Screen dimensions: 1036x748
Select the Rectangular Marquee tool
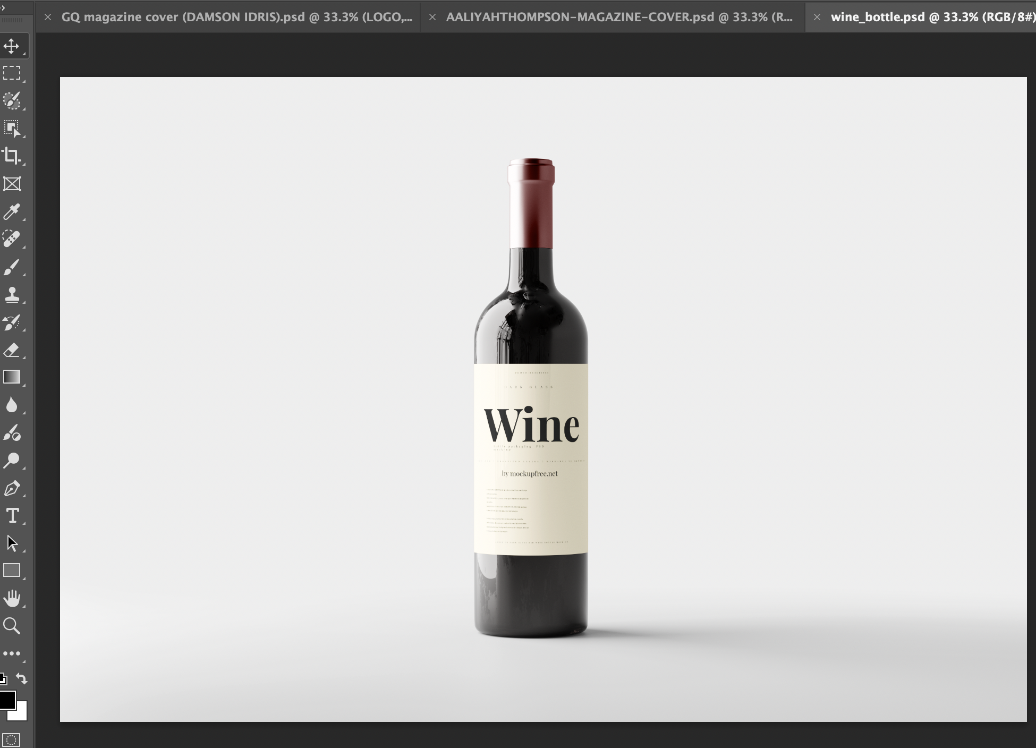point(12,73)
